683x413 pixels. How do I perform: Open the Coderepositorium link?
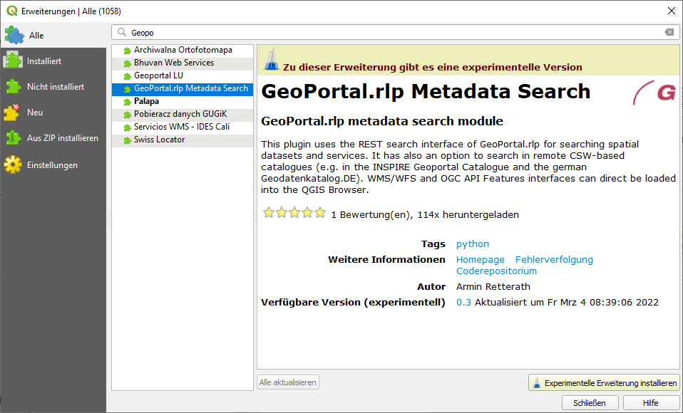click(497, 271)
